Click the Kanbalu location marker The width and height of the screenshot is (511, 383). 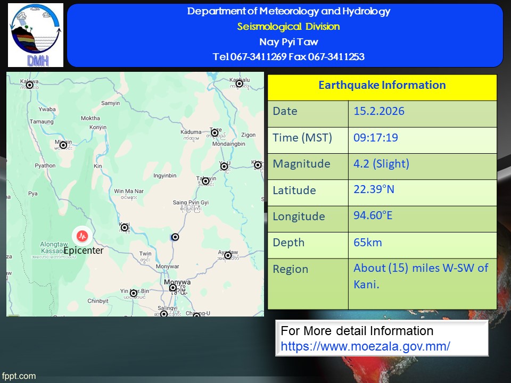pyautogui.click(x=240, y=83)
